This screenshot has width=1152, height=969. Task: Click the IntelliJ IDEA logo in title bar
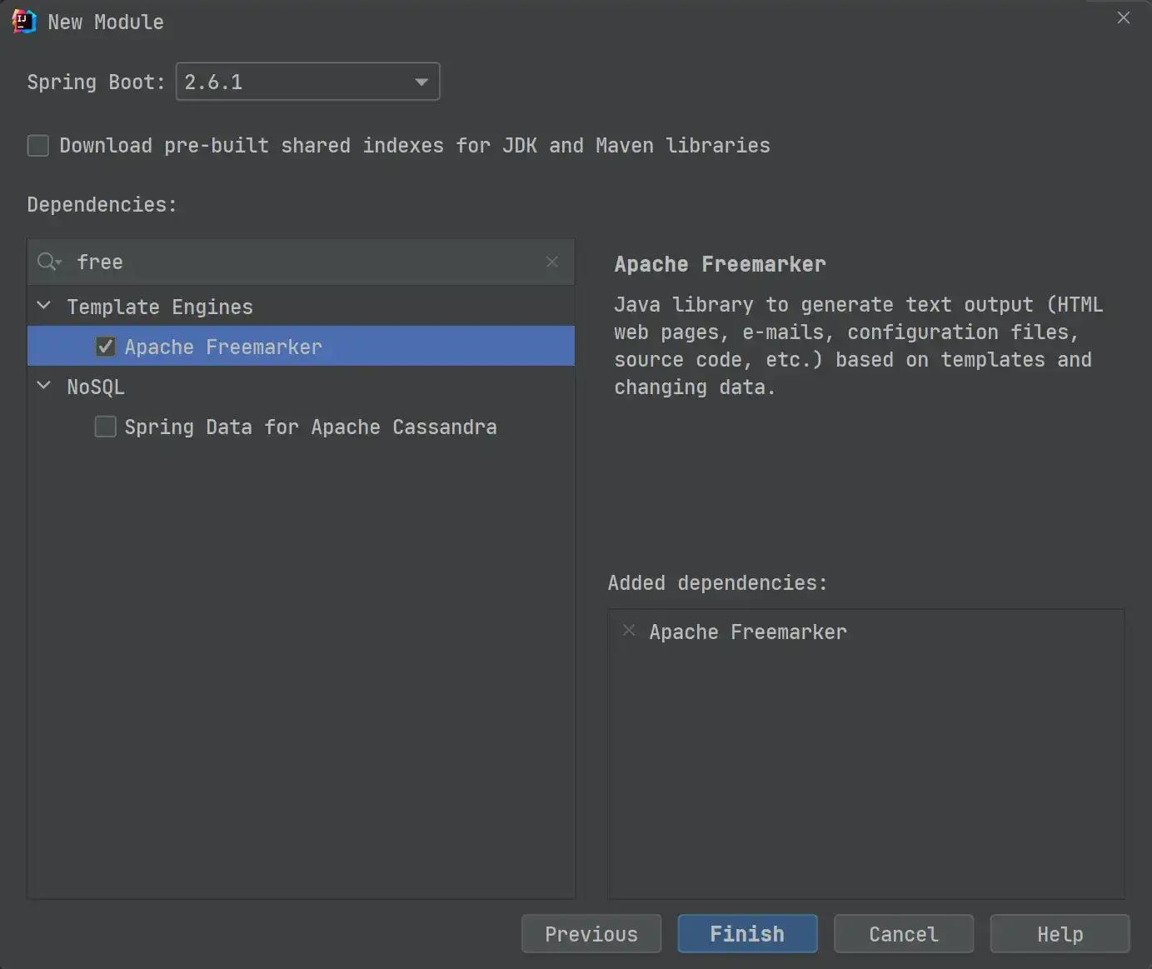(x=23, y=21)
